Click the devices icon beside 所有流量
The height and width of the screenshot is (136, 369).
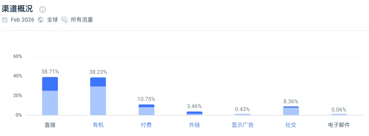coord(65,20)
